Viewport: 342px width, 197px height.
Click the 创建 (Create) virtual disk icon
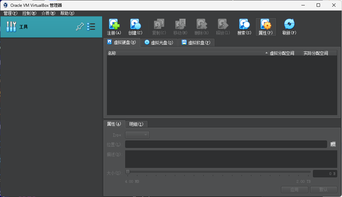135,27
